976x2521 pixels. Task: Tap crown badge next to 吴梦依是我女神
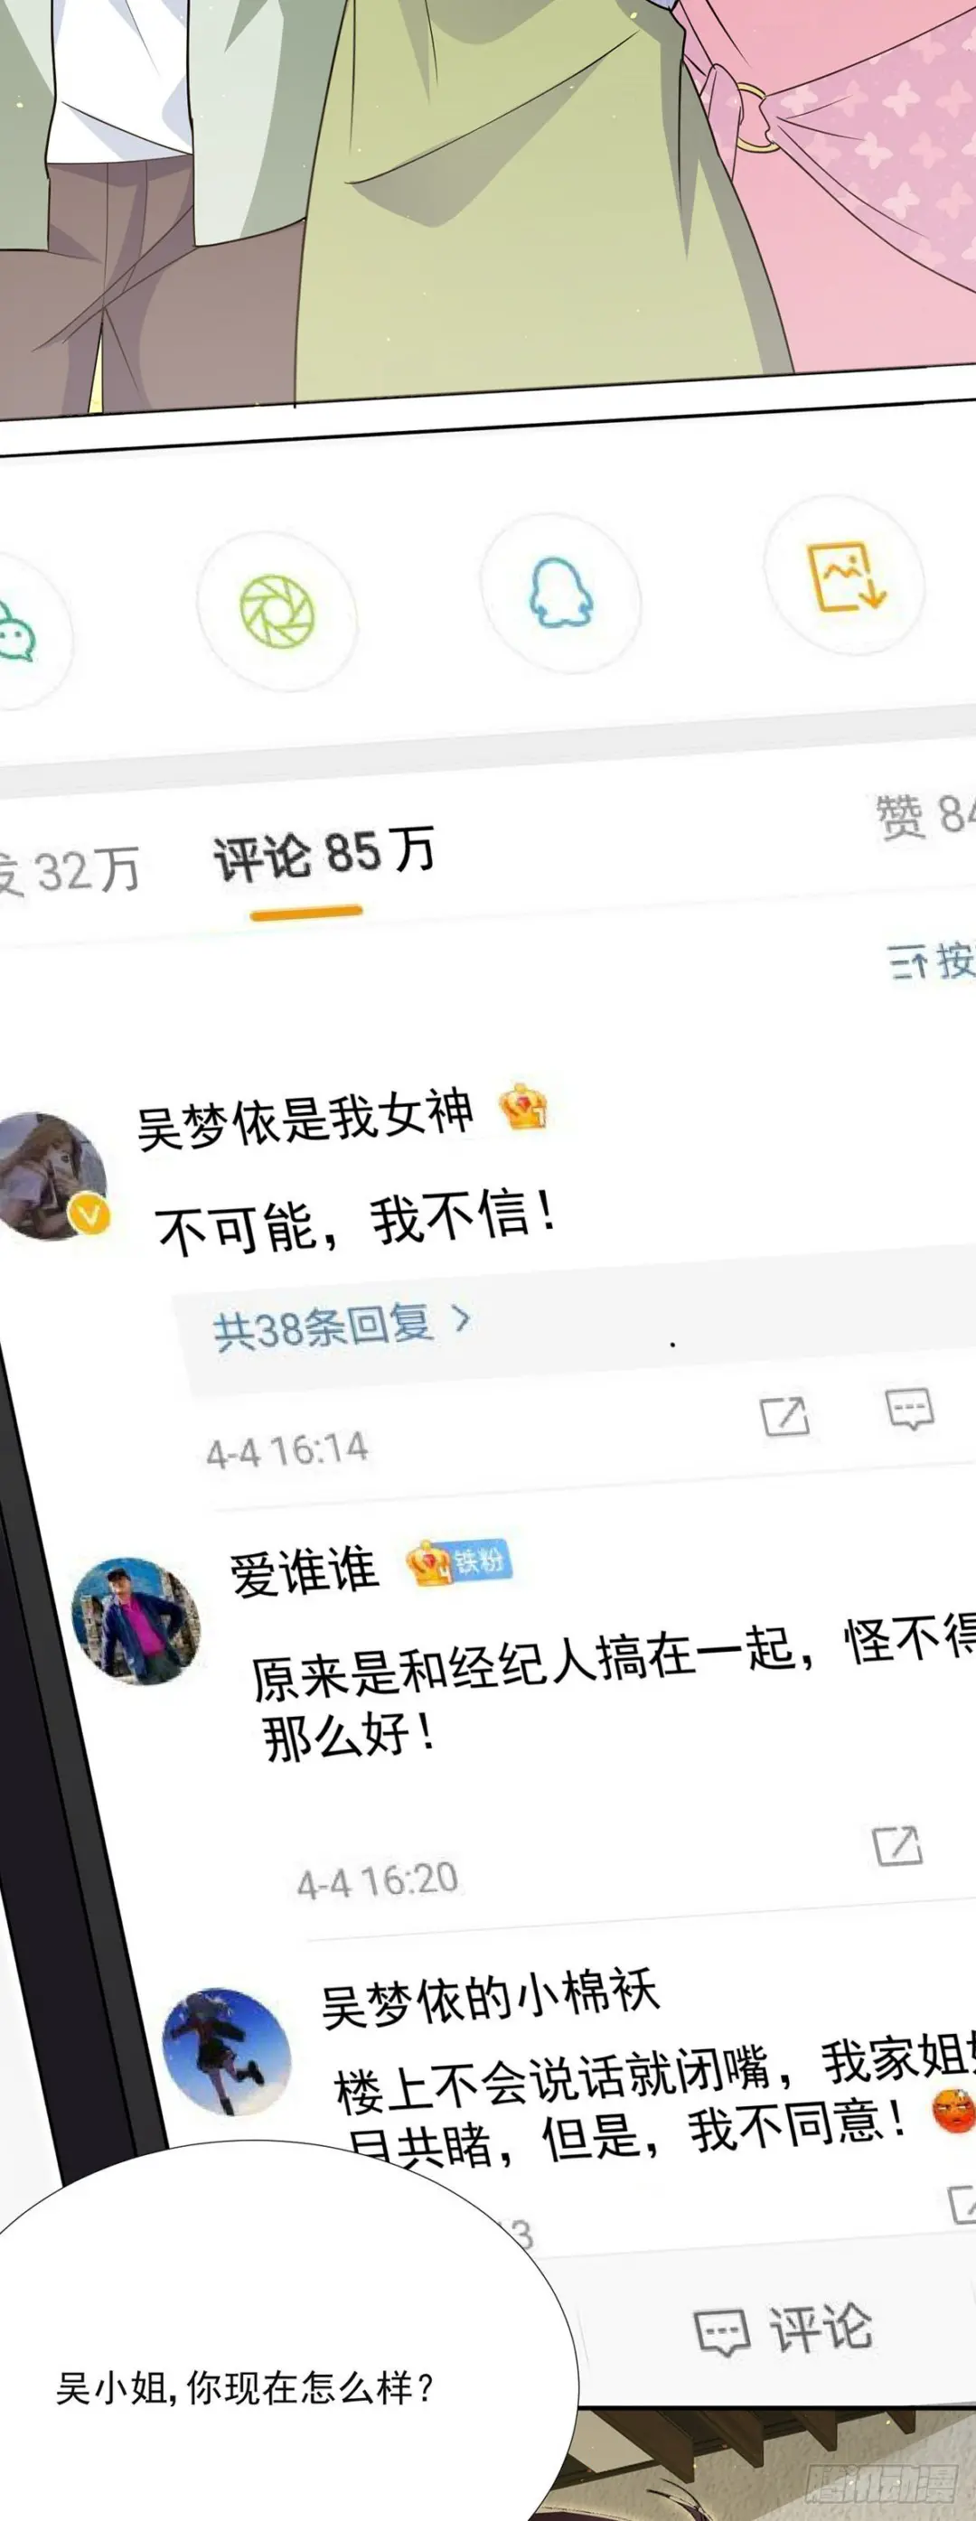tap(522, 1108)
